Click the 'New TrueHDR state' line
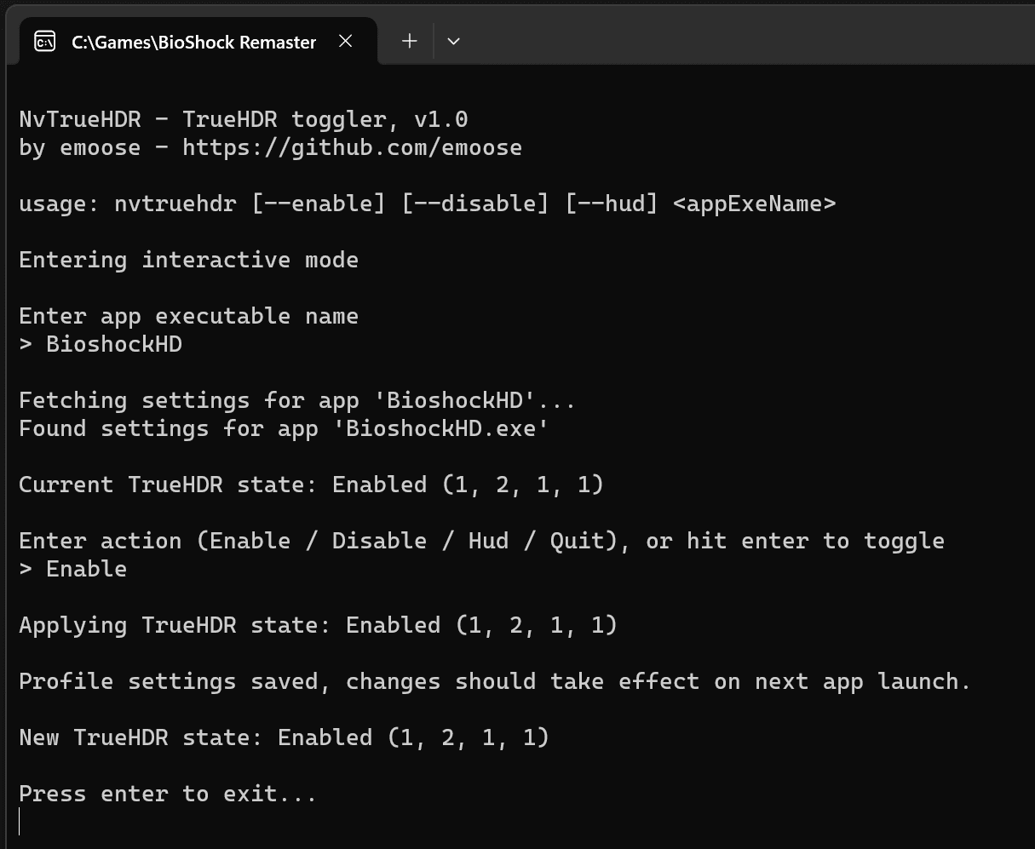This screenshot has height=849, width=1035. [x=285, y=737]
